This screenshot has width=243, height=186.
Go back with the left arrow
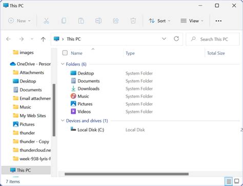(9, 39)
